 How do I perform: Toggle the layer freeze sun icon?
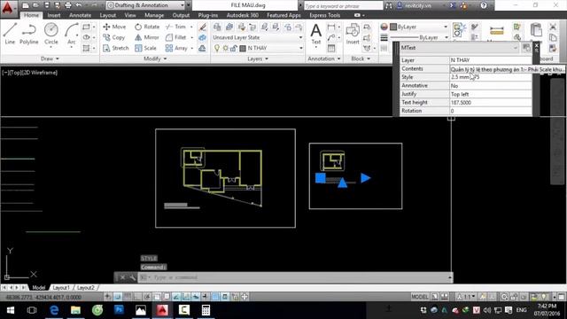click(x=225, y=48)
